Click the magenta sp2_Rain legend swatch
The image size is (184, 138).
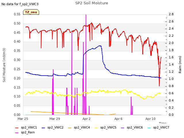[x=17, y=133]
